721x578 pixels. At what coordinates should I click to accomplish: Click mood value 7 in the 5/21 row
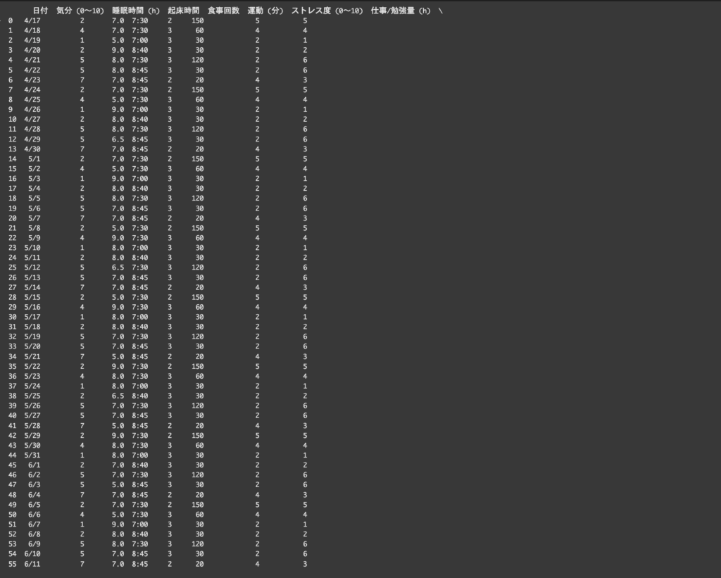point(82,356)
